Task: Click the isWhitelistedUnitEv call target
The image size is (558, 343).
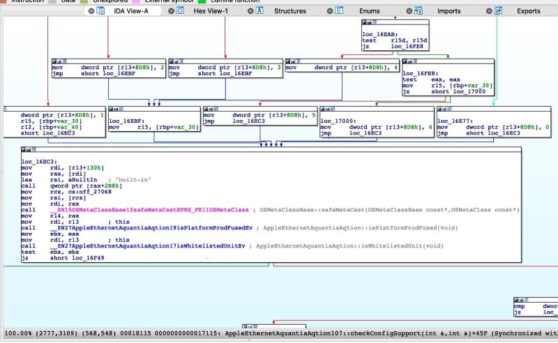Action: click(x=149, y=246)
